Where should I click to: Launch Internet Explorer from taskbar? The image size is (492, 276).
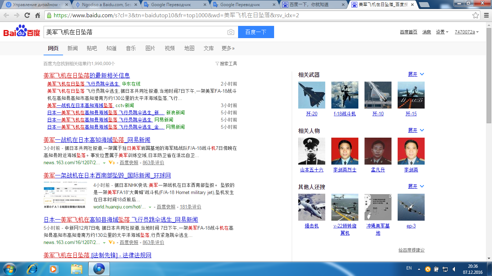click(32, 269)
